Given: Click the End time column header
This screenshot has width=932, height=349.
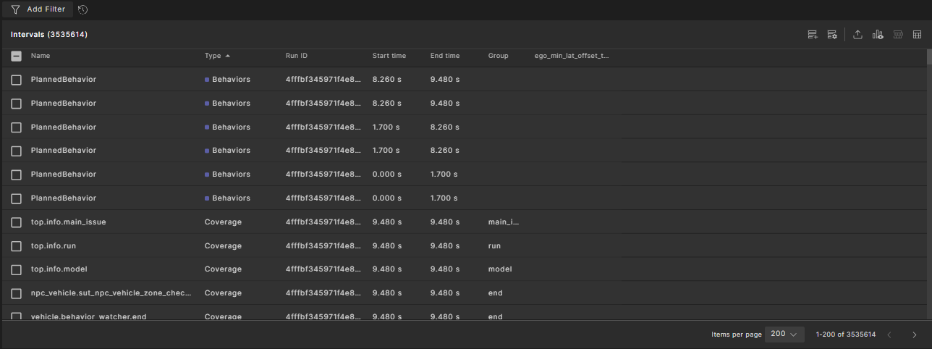Looking at the screenshot, I should pos(444,56).
